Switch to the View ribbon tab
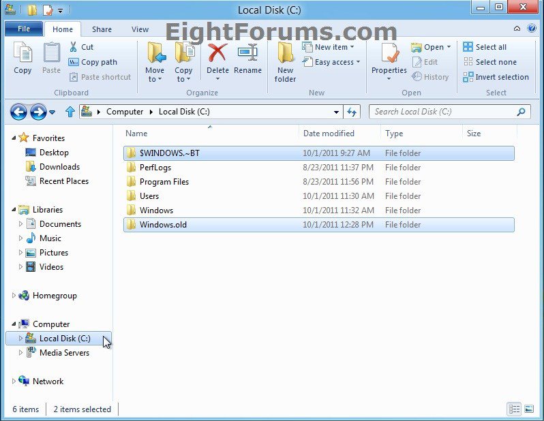Image resolution: width=544 pixels, height=421 pixels. click(x=140, y=29)
